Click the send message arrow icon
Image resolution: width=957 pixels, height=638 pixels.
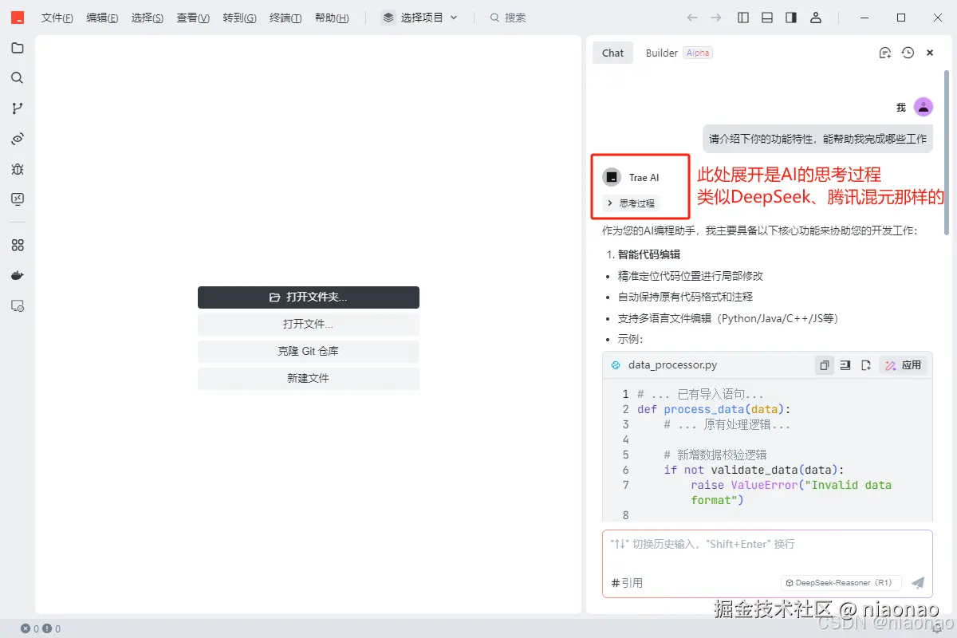[917, 583]
